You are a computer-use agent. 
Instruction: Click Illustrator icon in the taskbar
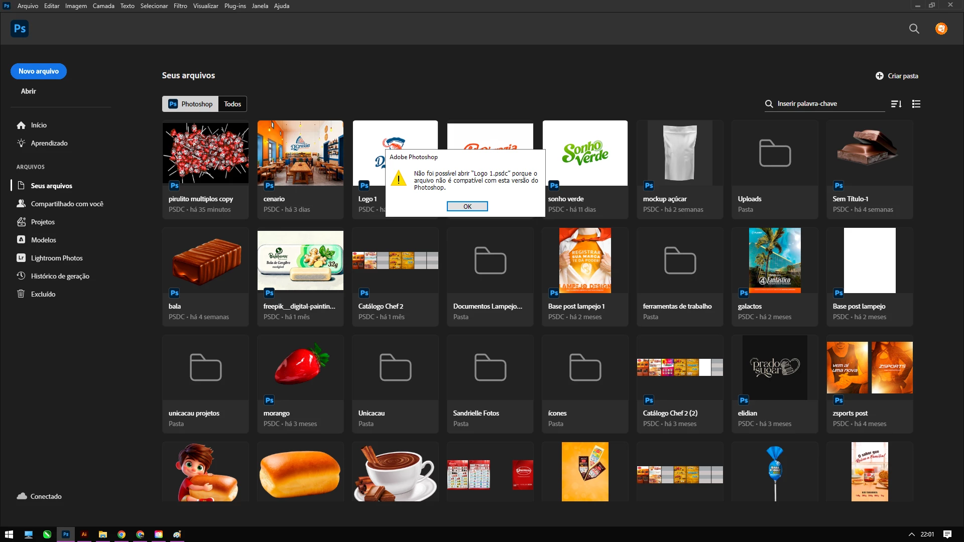coord(84,534)
